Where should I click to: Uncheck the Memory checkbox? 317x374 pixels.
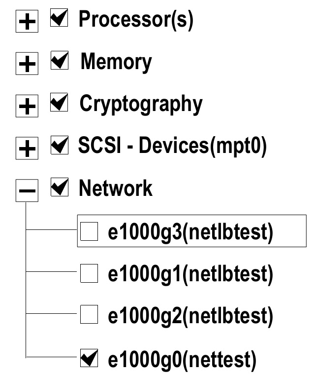[x=60, y=61]
